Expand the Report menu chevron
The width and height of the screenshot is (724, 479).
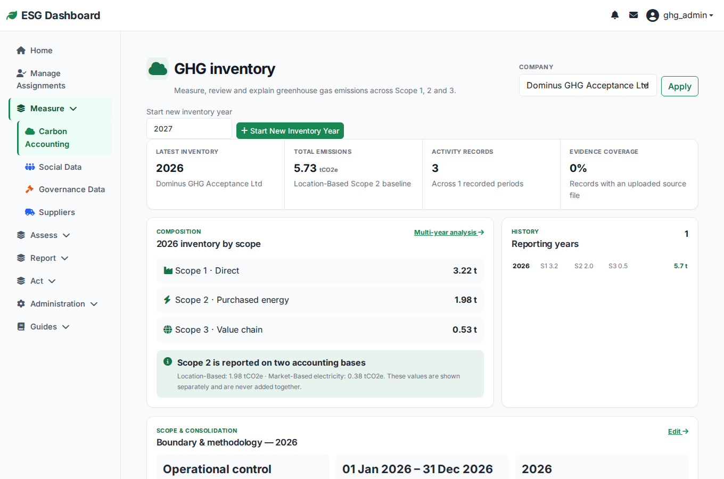click(65, 258)
